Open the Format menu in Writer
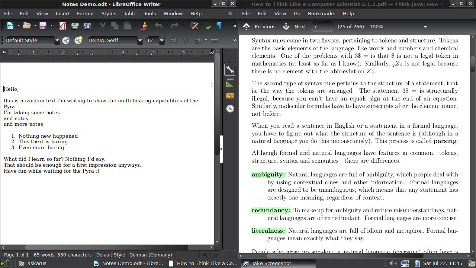 coord(86,13)
